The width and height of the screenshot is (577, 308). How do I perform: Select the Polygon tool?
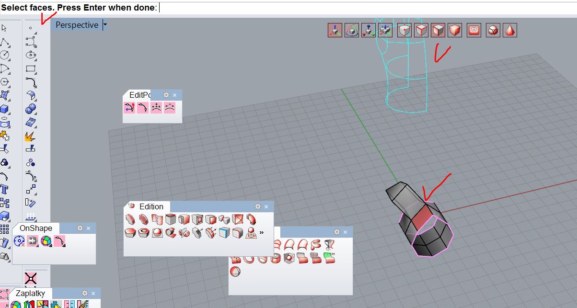pyautogui.click(x=5, y=82)
